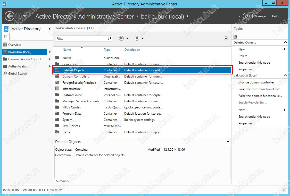Collapse the Deleted Objects tasks section
Screen dimensions: 290x196
tap(285, 42)
